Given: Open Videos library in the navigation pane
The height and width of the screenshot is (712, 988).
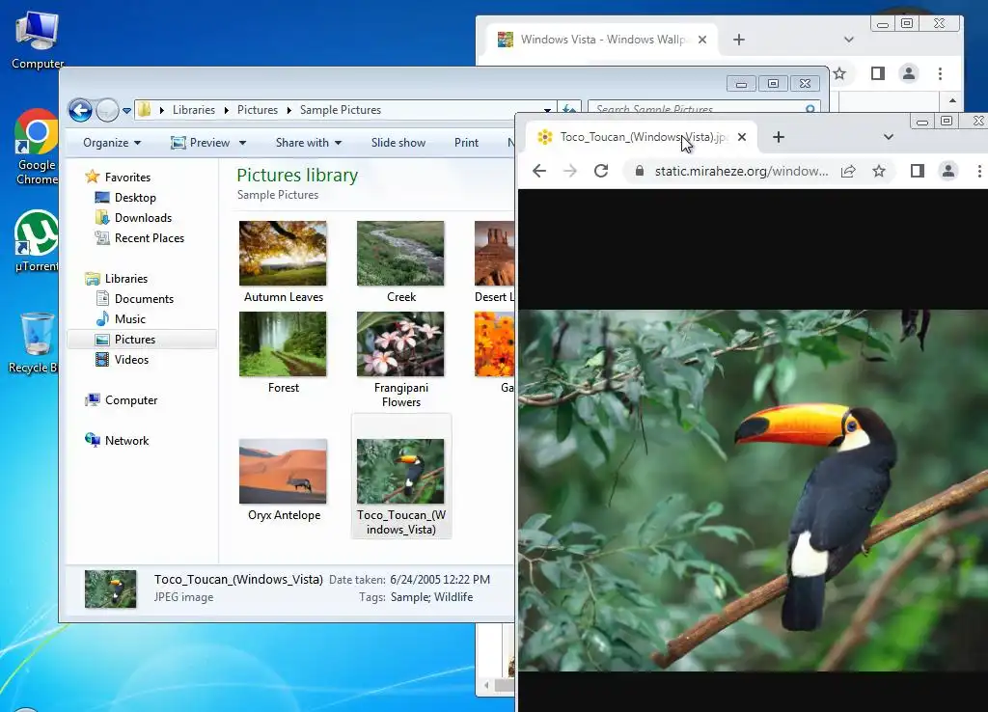Looking at the screenshot, I should click(122, 359).
